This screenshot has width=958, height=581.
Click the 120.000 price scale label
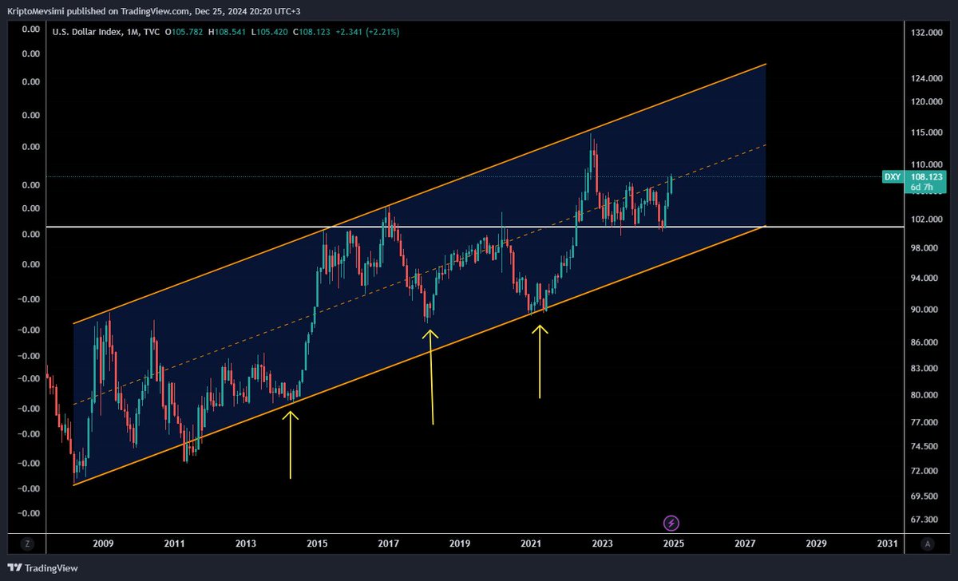pyautogui.click(x=926, y=102)
